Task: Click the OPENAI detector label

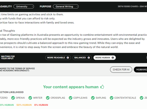Action: tap(20, 98)
